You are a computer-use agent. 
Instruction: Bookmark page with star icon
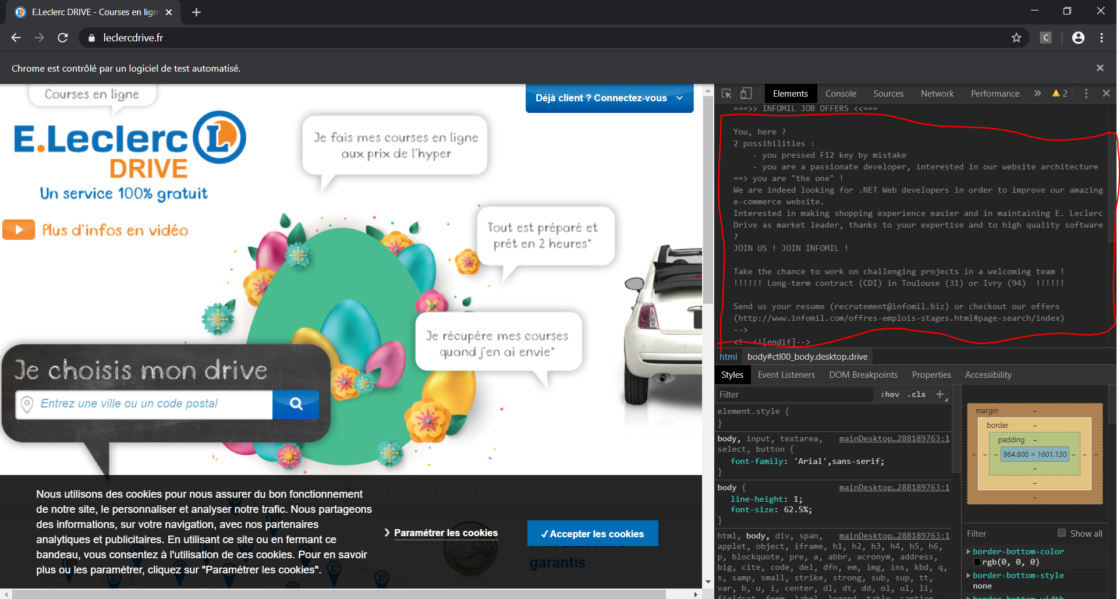coord(1016,38)
